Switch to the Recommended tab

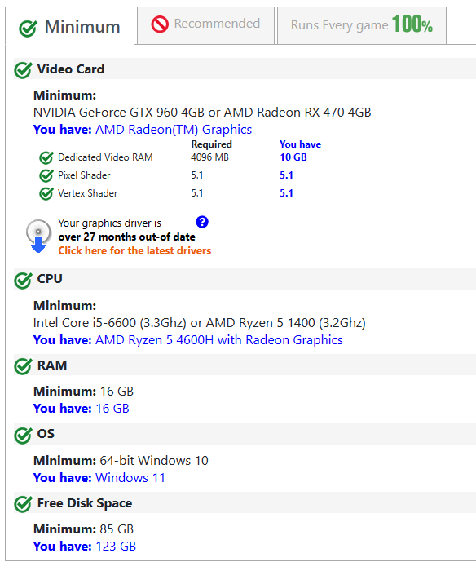[x=205, y=25]
